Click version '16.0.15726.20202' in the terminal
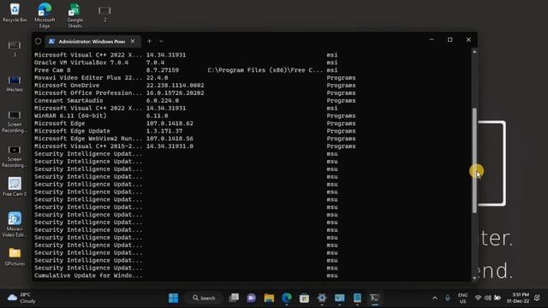 (x=175, y=93)
